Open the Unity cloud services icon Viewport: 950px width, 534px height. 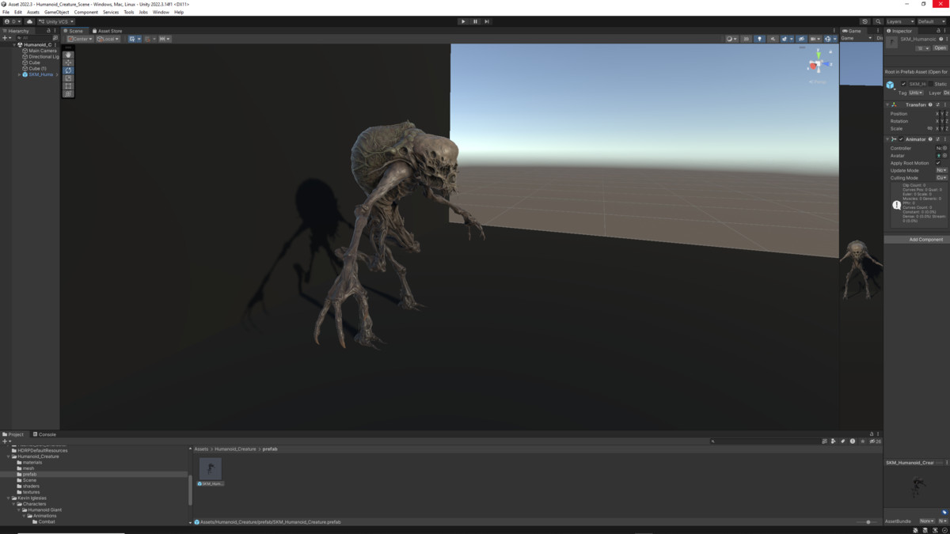[x=30, y=21]
